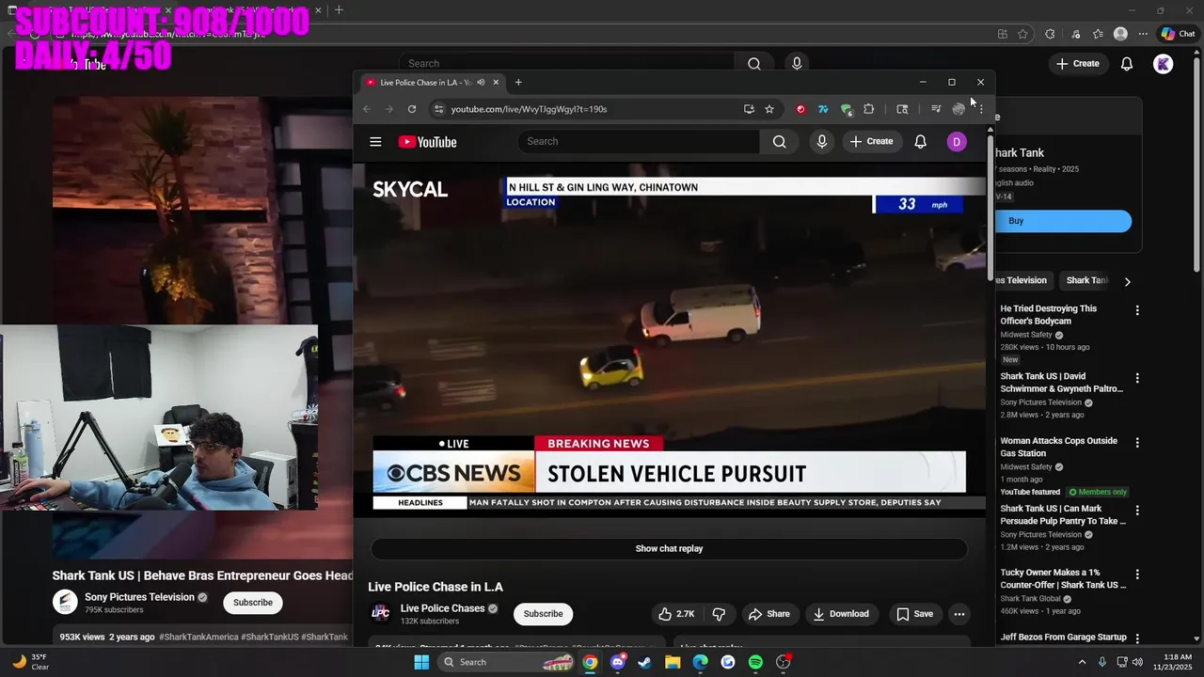The height and width of the screenshot is (677, 1204).
Task: Open Edge notifications bell on background YouTube
Action: tap(1127, 64)
